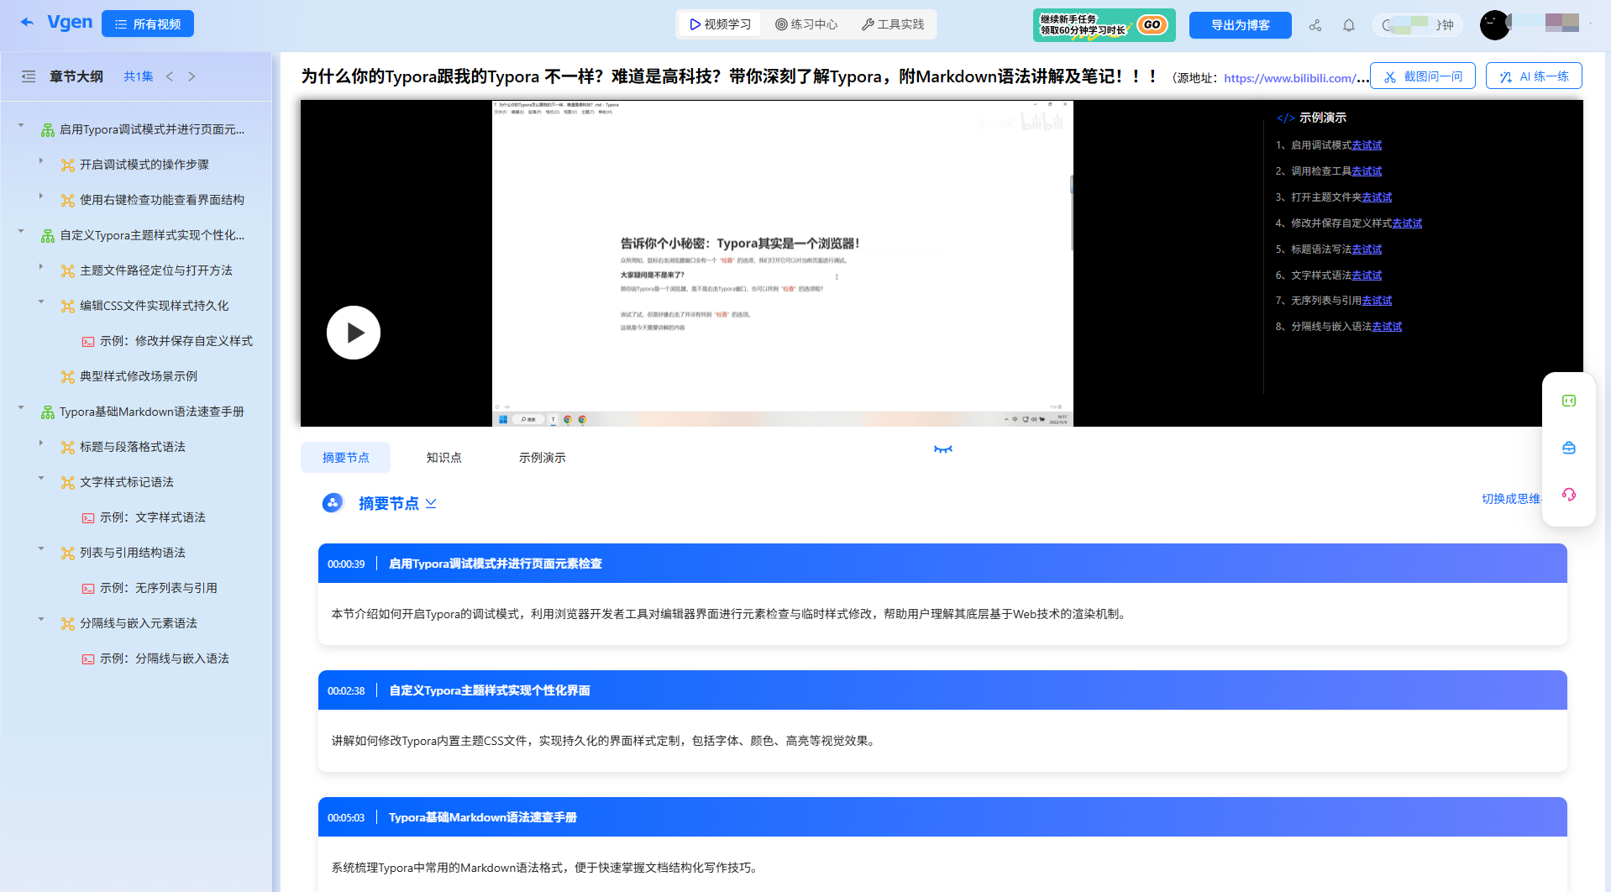Click 去试试 for 文字样式语法
The image size is (1611, 892).
click(1367, 275)
